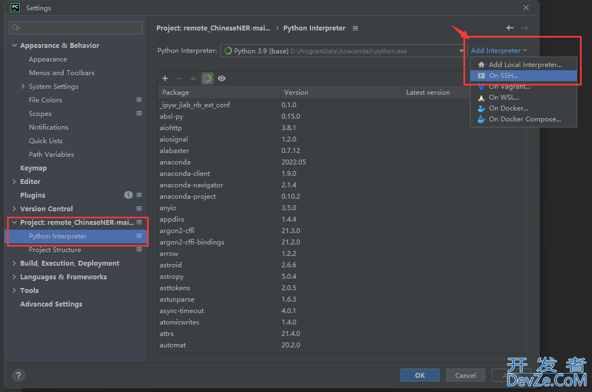592x392 pixels.
Task: Click the Cancel button
Action: tap(465, 376)
